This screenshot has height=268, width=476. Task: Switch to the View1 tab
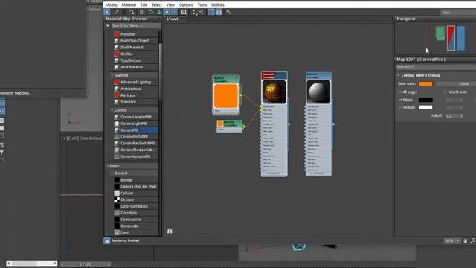tap(173, 19)
